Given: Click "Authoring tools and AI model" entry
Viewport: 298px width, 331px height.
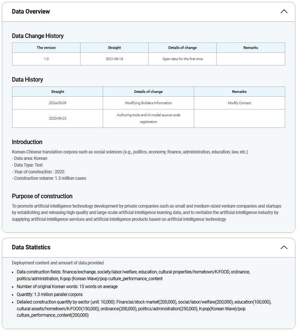Looking at the screenshot, I should click(x=148, y=118).
